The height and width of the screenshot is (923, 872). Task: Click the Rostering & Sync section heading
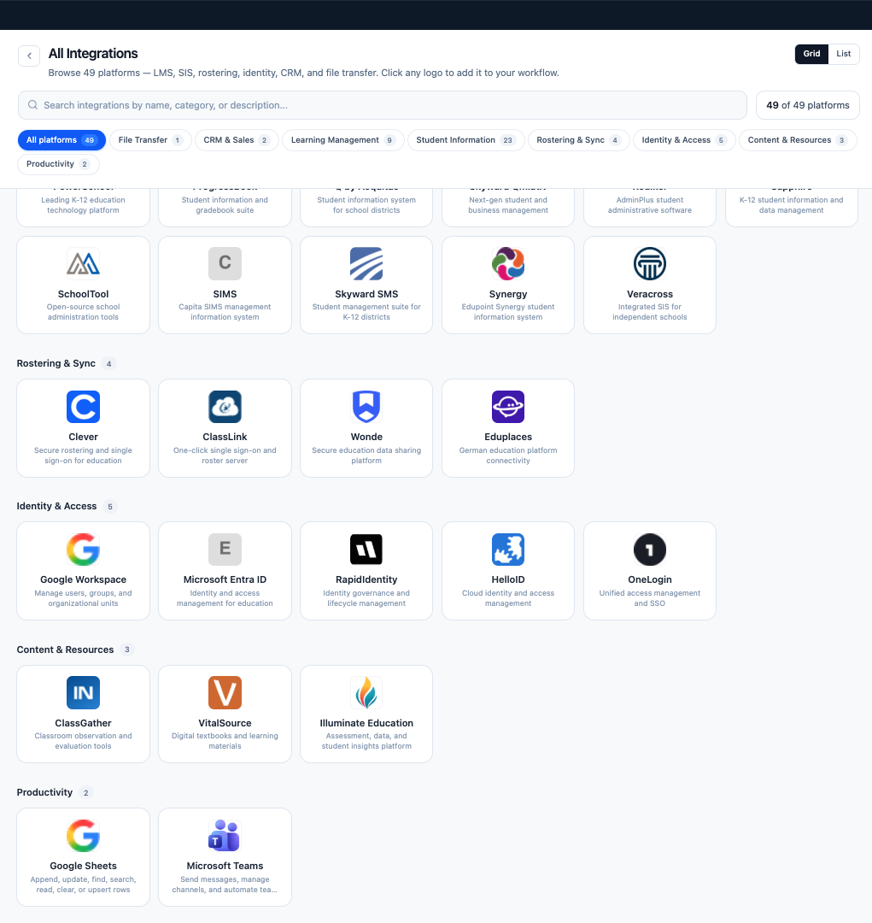click(x=56, y=363)
